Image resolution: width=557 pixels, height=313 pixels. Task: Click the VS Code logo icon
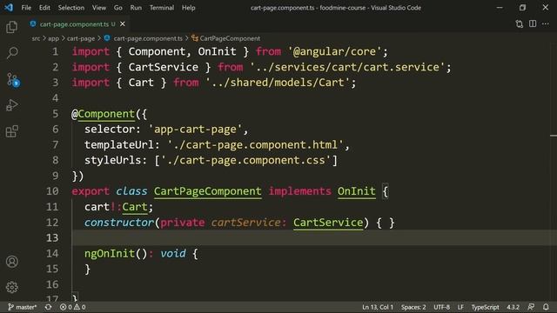9,7
